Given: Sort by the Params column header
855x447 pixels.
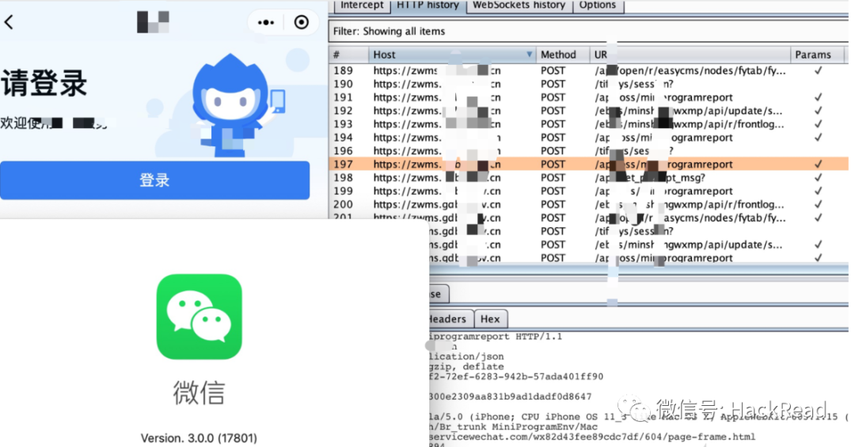Looking at the screenshot, I should (817, 55).
